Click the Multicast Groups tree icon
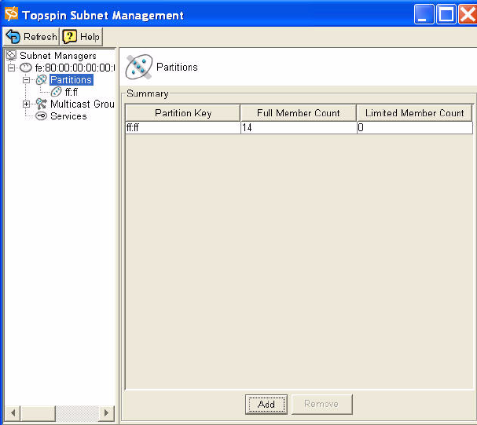Viewport: 477px width, 425px height. pos(42,104)
